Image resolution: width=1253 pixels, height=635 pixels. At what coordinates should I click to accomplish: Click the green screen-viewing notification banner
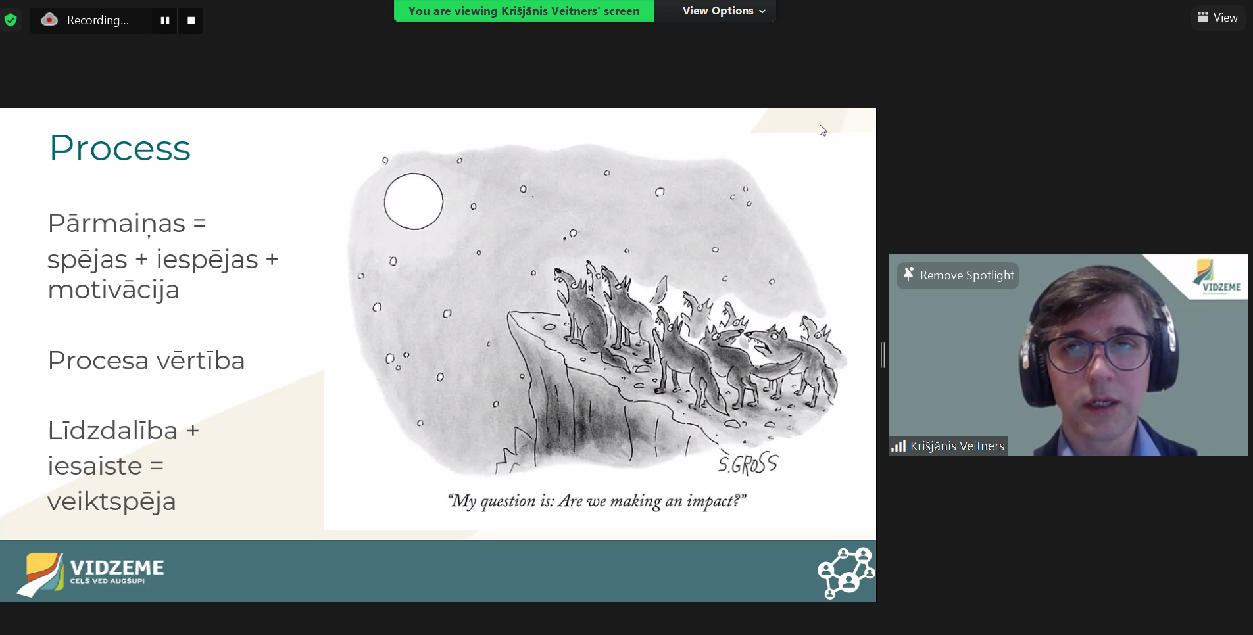(x=524, y=11)
